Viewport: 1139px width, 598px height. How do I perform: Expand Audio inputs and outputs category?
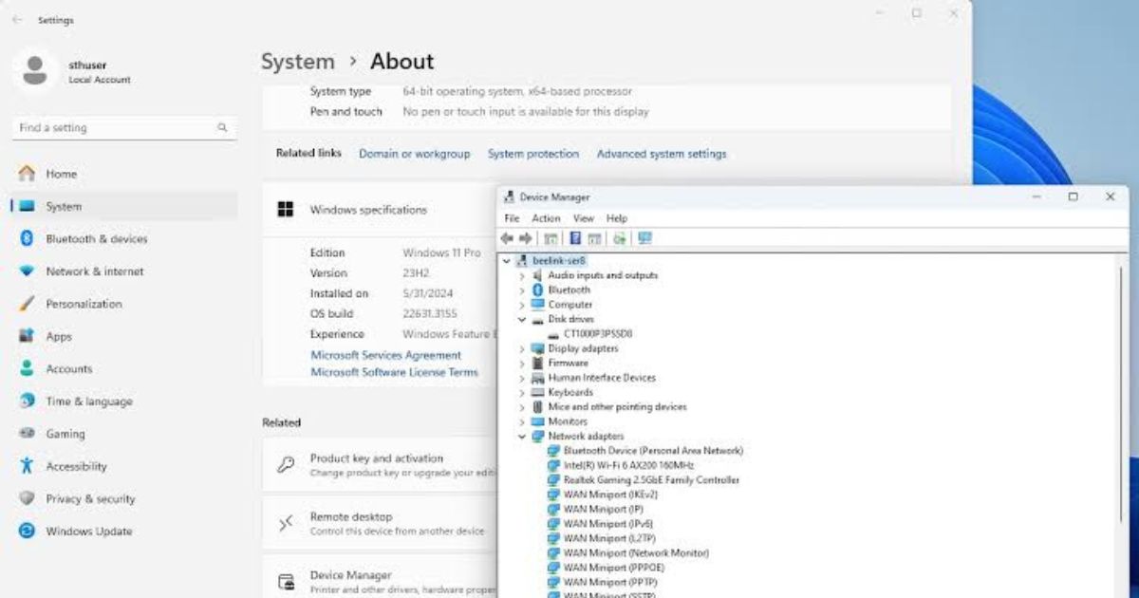coord(521,275)
